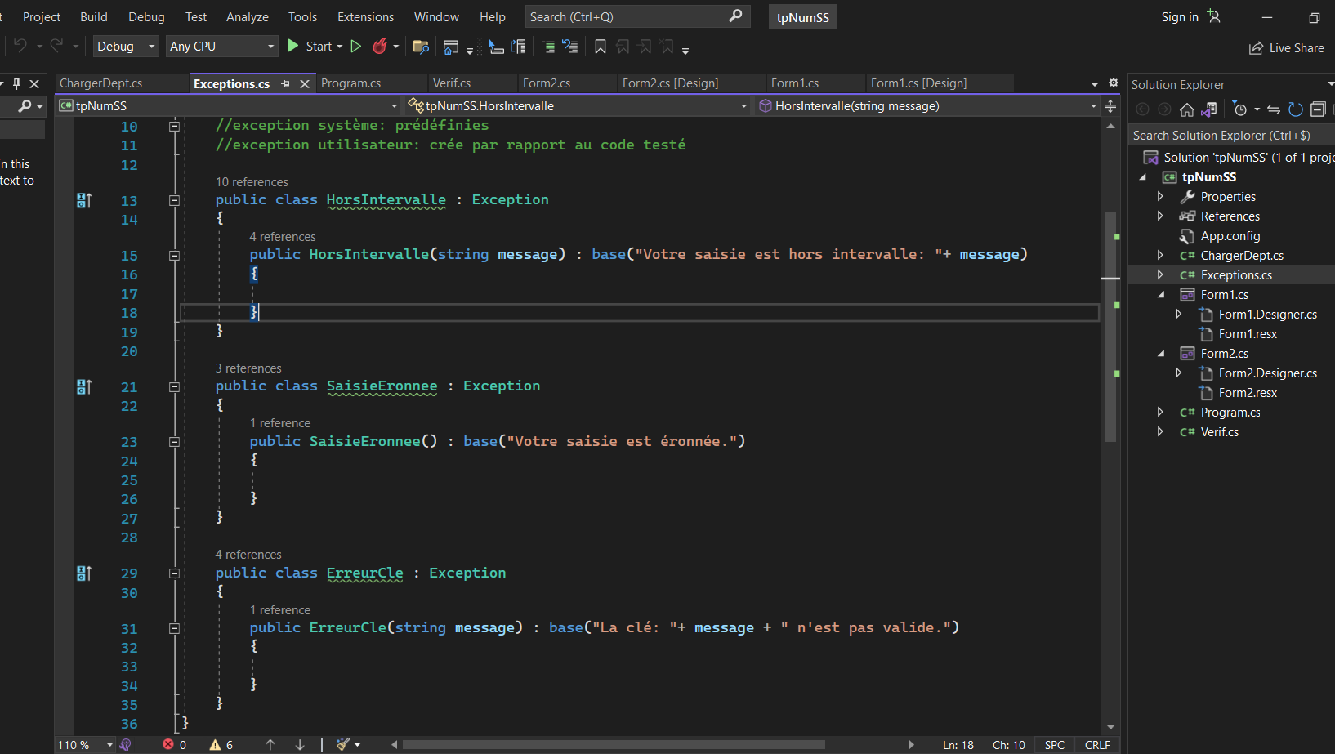Click the Hot Reload flame icon

(x=380, y=47)
